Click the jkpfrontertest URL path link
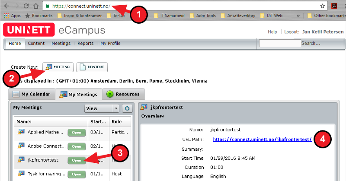This screenshot has width=346, height=181. (263, 140)
